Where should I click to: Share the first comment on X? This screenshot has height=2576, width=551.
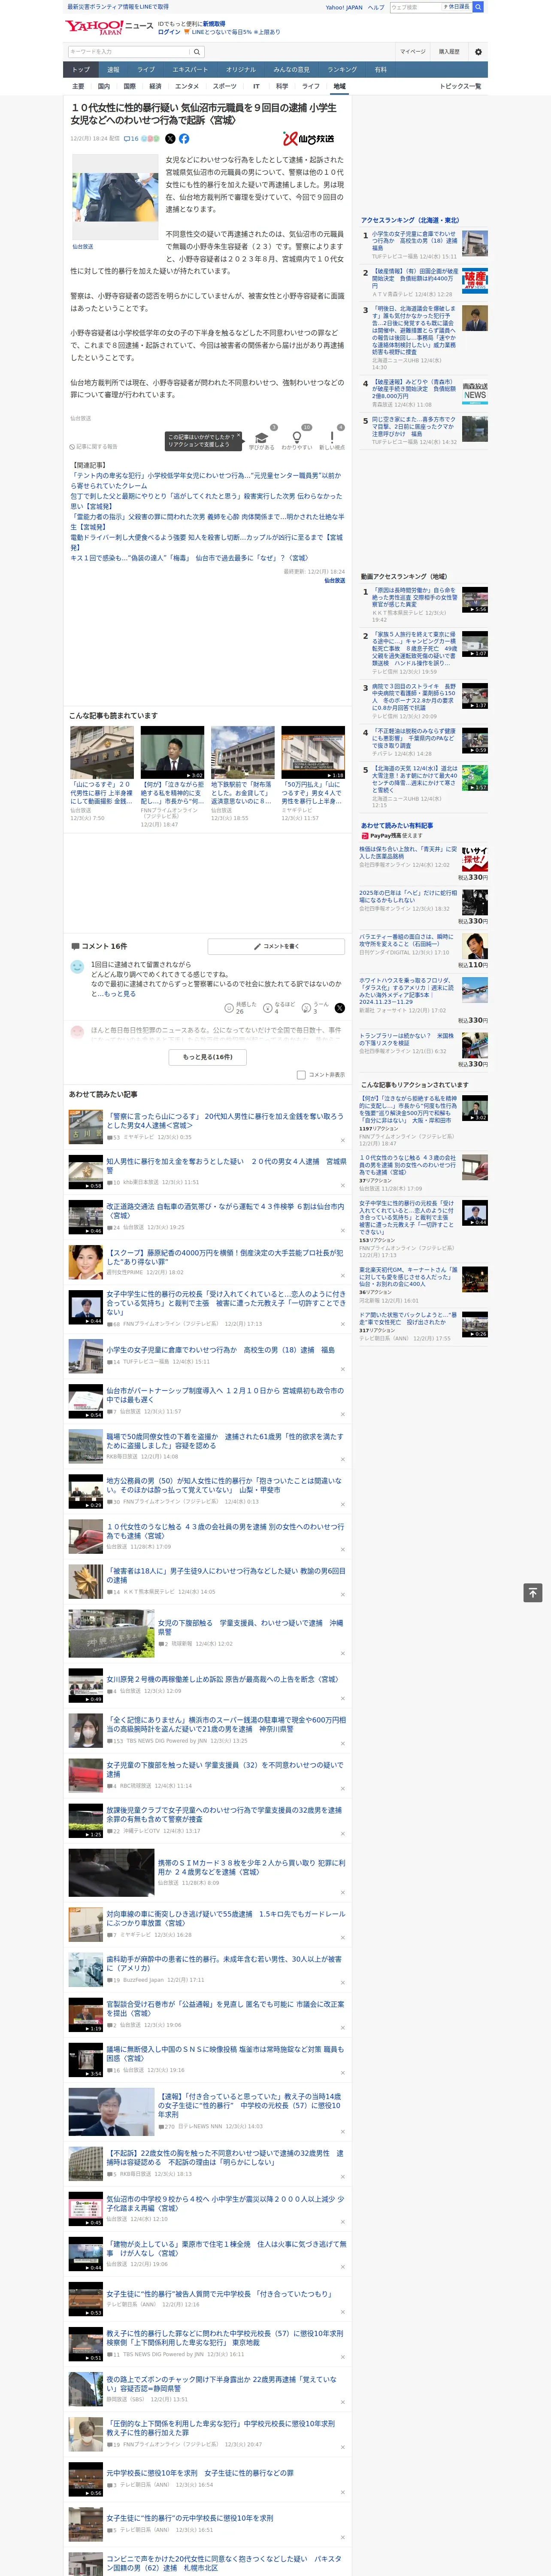339,1008
